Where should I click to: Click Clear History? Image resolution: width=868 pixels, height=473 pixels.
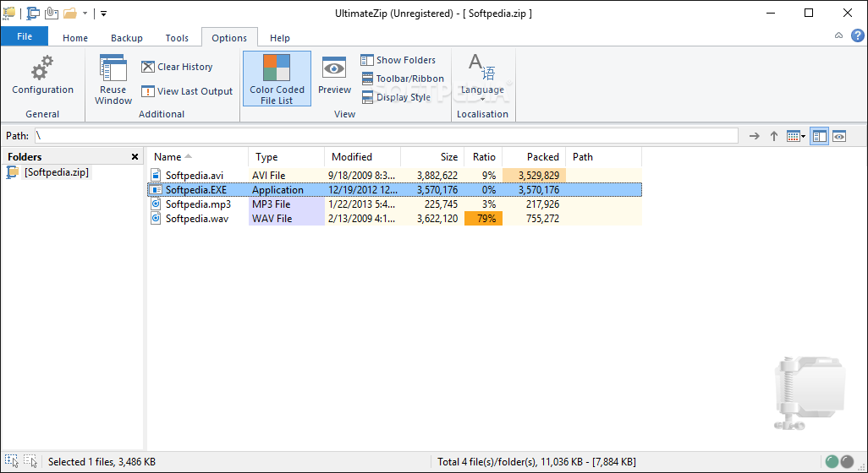[177, 67]
